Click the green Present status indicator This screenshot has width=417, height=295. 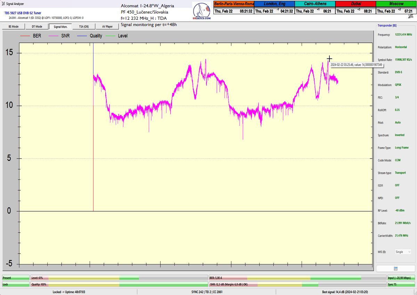click(16, 278)
